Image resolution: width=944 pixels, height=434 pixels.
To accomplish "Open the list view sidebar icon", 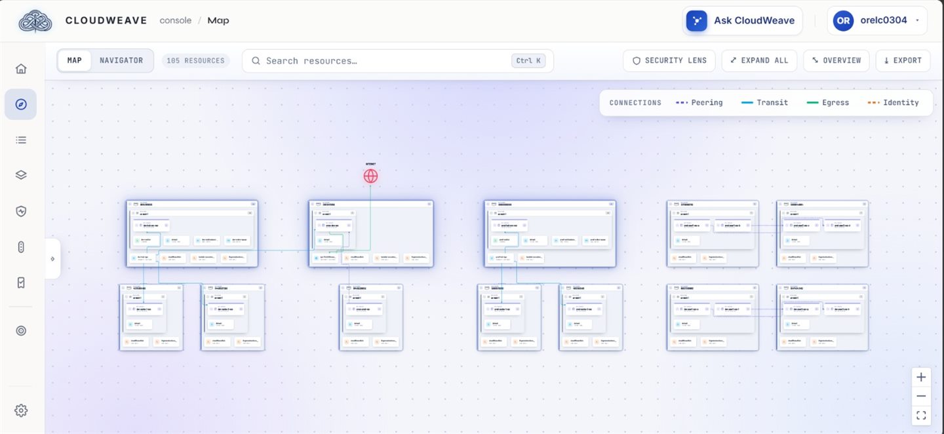I will click(21, 140).
